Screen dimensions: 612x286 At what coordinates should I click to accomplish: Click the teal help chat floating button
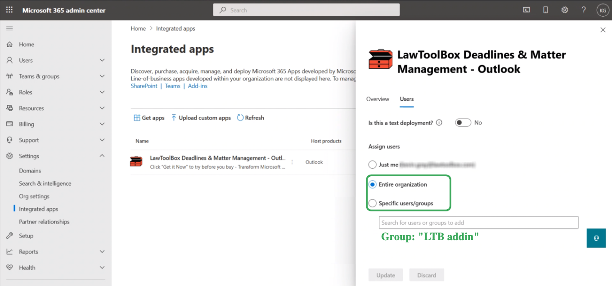click(596, 238)
